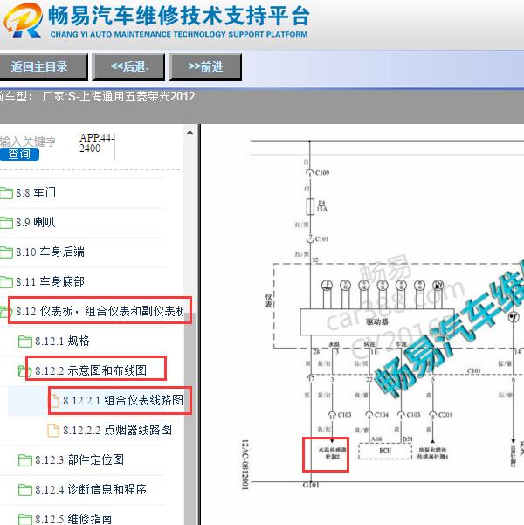
Task: Open the 8.12.4 诊断信息和程序 entry
Action: (x=91, y=489)
